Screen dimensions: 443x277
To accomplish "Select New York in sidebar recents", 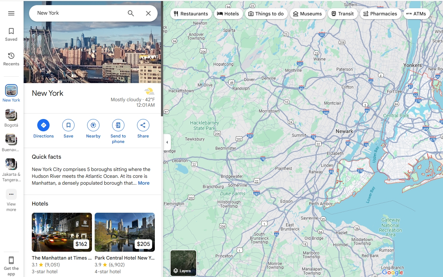I will pos(11,93).
